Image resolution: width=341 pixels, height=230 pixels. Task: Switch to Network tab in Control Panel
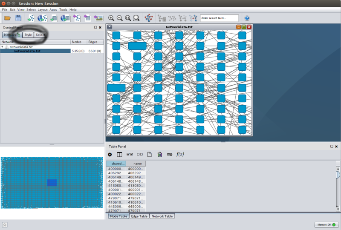point(12,35)
